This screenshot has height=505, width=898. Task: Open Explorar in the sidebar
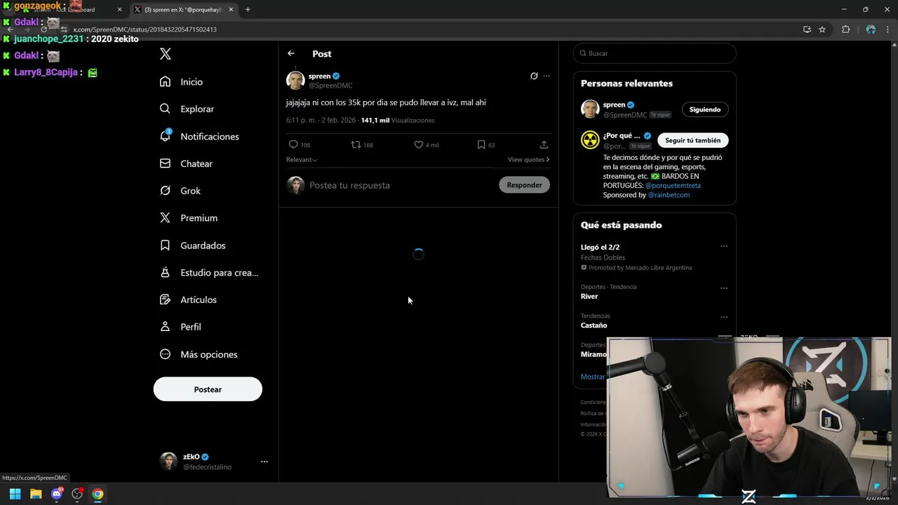[187, 109]
